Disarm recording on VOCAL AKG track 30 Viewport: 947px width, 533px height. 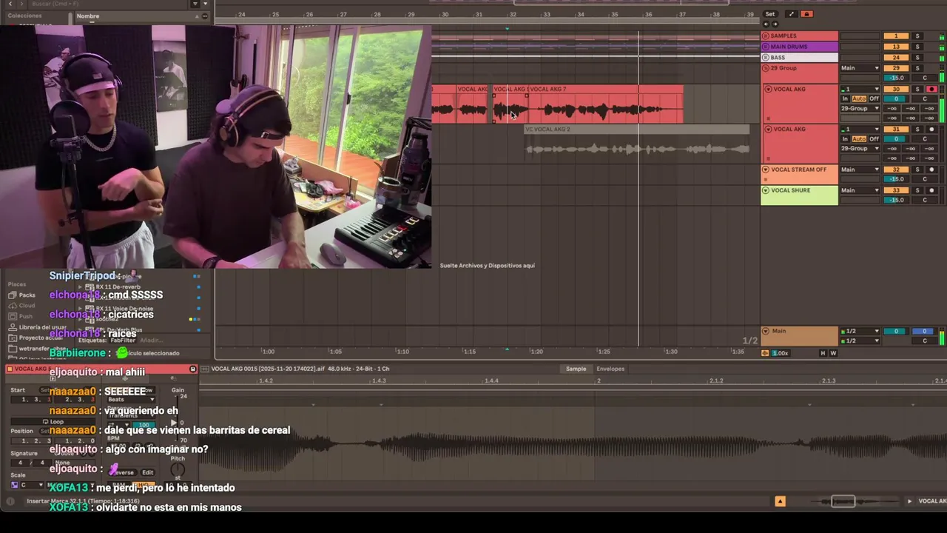pos(931,89)
